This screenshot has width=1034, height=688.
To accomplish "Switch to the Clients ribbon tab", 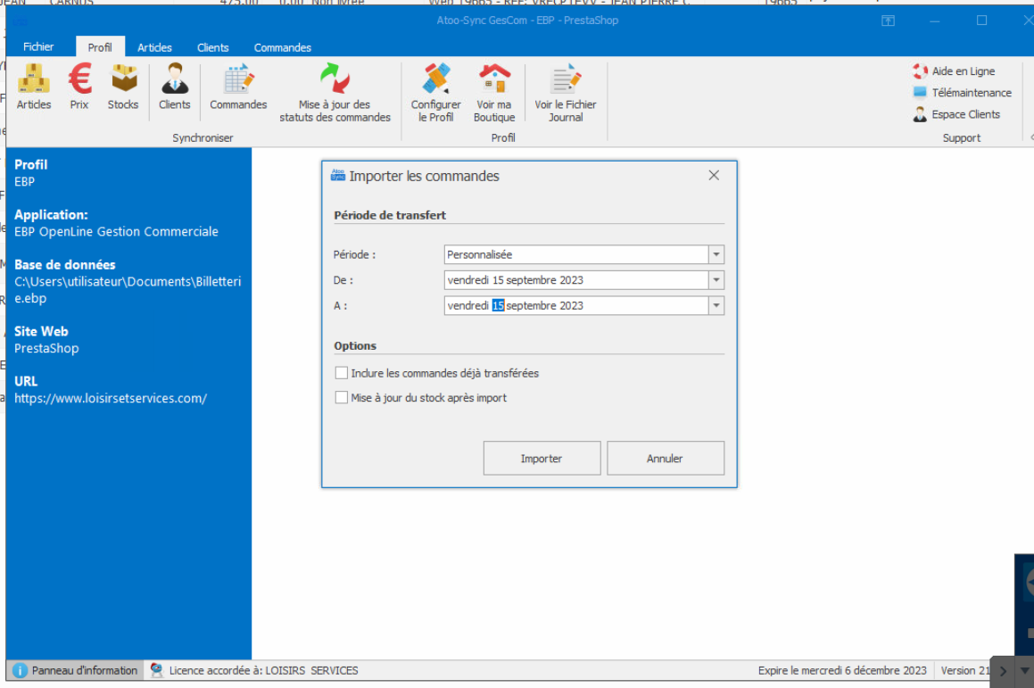I will pyautogui.click(x=212, y=47).
